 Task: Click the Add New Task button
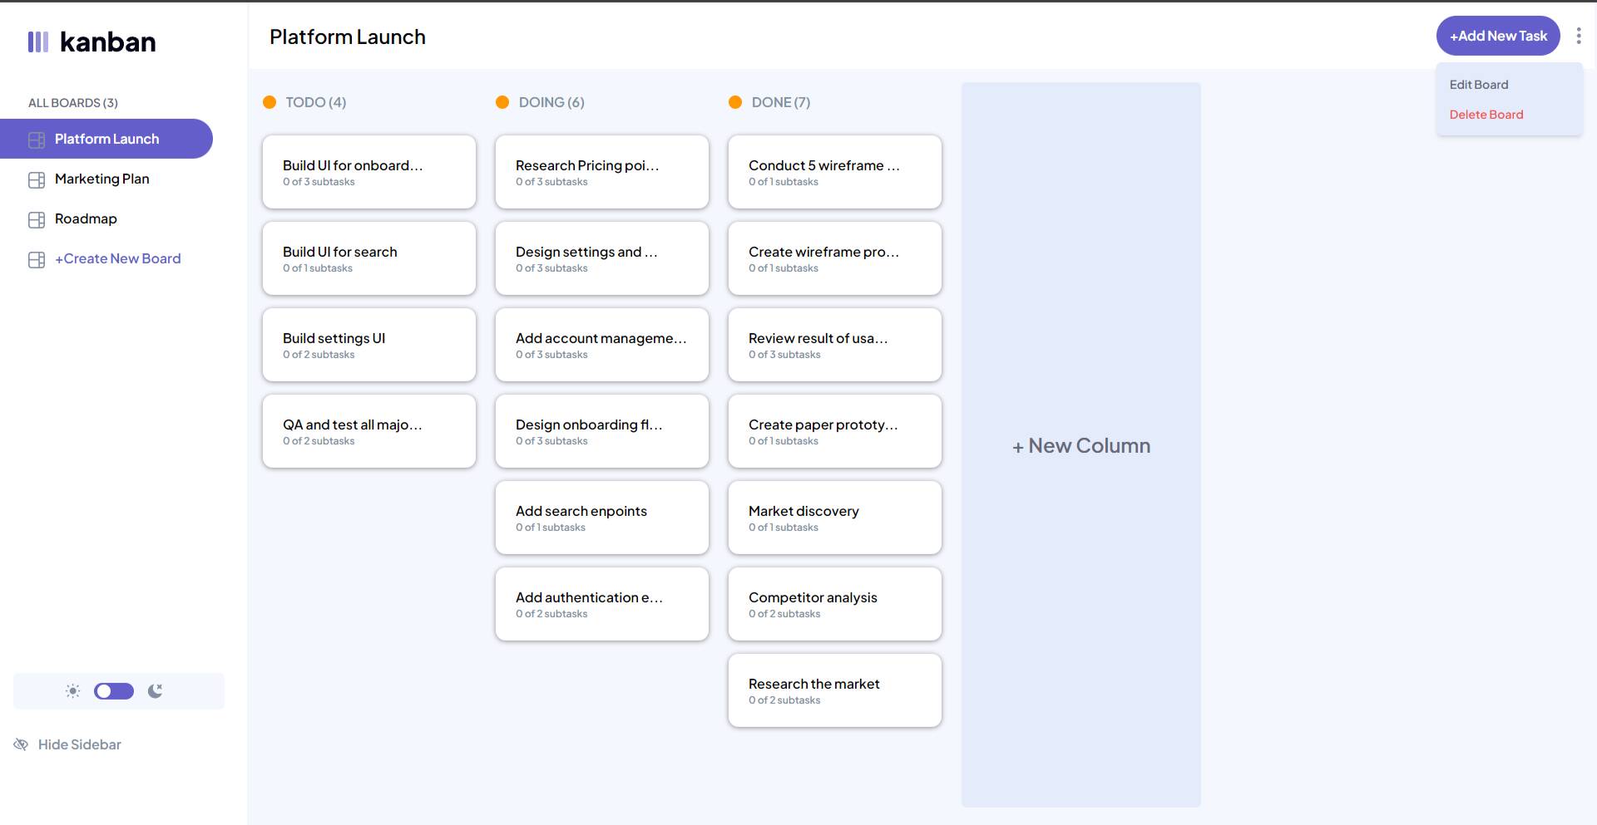point(1498,36)
